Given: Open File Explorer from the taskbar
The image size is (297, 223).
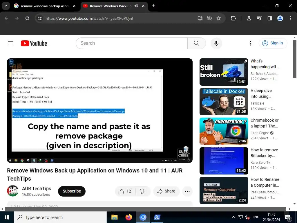Looking at the screenshot, I should (x=114, y=217).
